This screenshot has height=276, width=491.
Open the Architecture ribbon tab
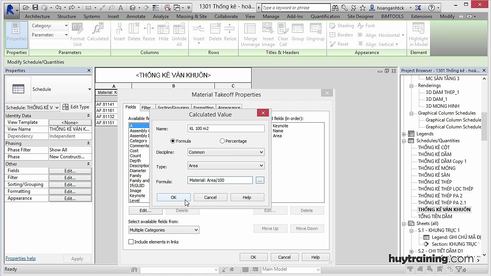(x=37, y=16)
